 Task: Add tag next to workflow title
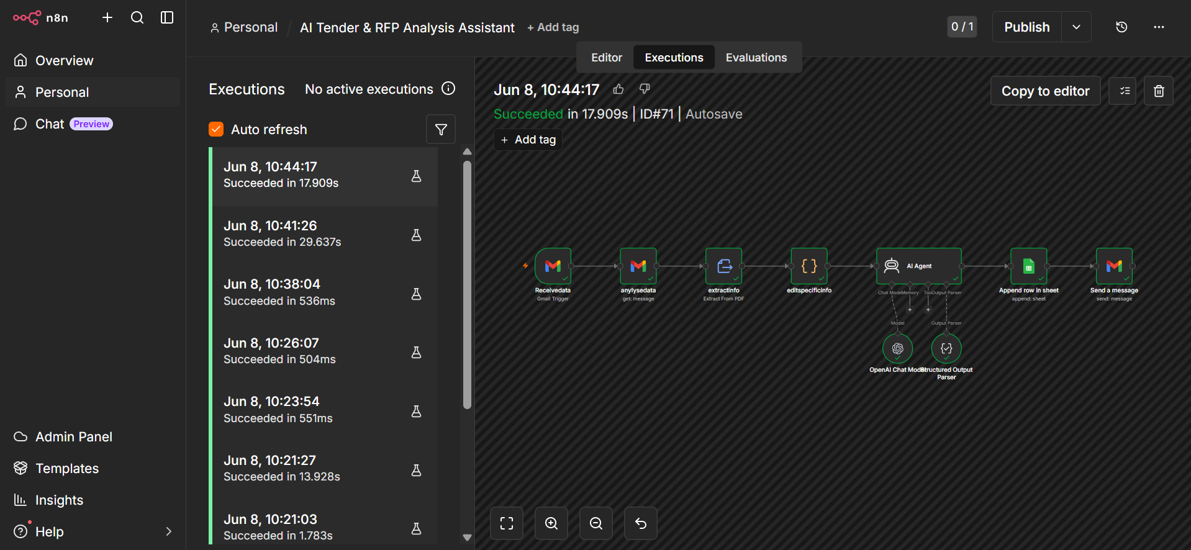pos(553,27)
